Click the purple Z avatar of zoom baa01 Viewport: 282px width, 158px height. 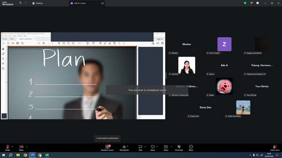pos(224,44)
